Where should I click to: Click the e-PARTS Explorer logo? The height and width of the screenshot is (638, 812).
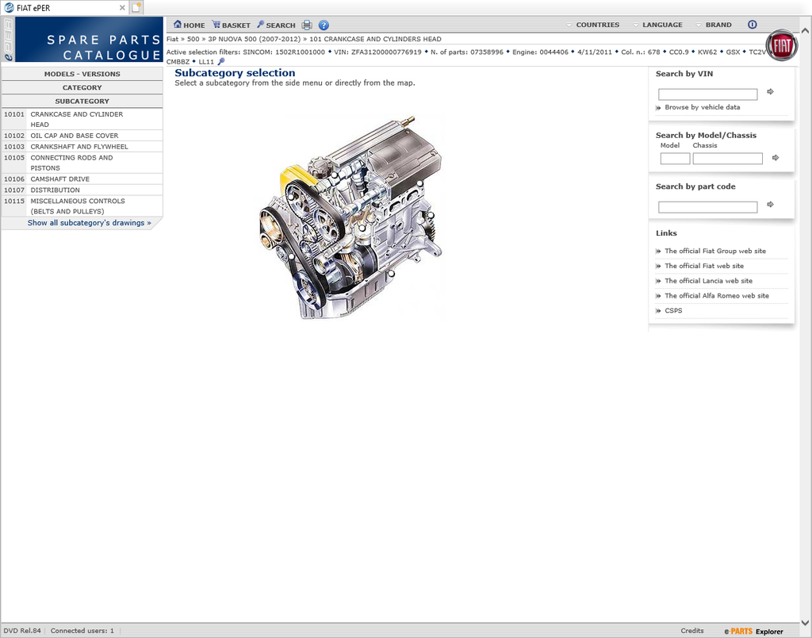[753, 632]
